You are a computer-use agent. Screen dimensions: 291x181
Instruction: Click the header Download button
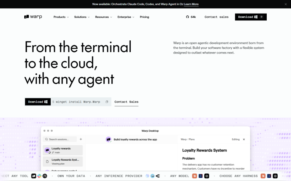coord(251,17)
